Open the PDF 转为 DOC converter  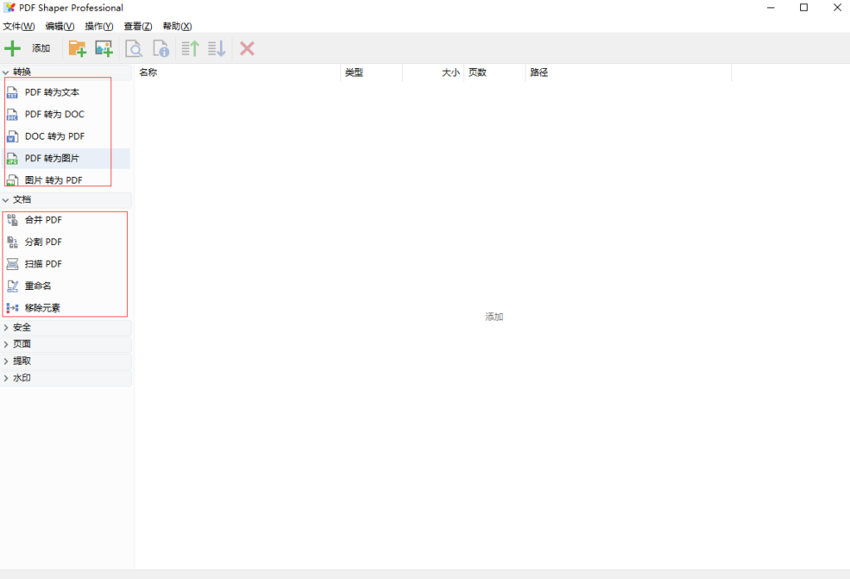pos(53,114)
